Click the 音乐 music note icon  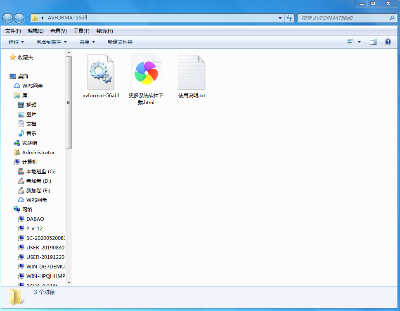point(21,133)
